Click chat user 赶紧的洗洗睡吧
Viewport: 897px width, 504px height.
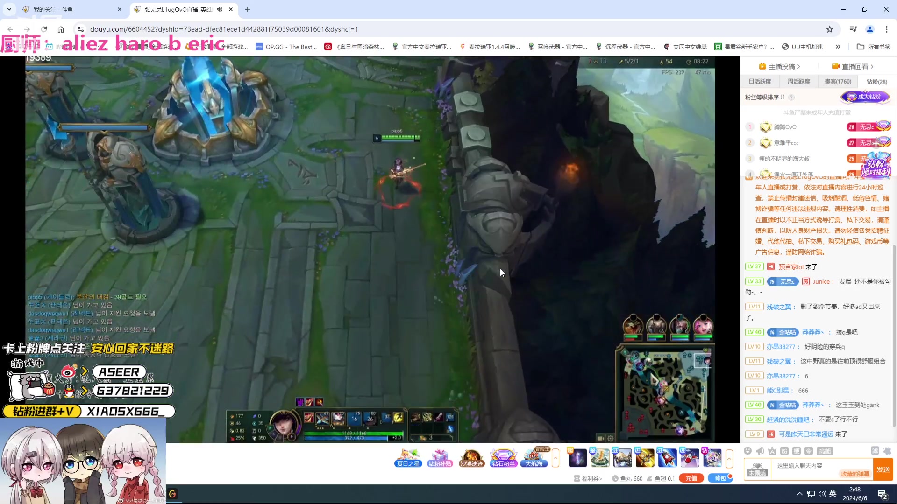[788, 420]
